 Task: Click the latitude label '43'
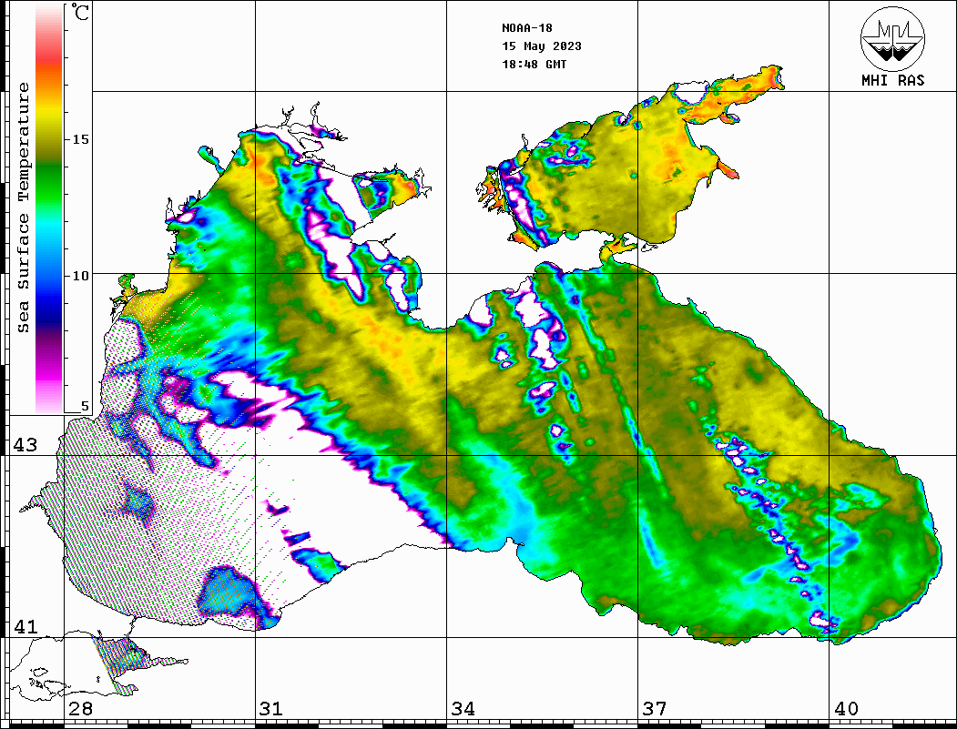click(x=25, y=445)
